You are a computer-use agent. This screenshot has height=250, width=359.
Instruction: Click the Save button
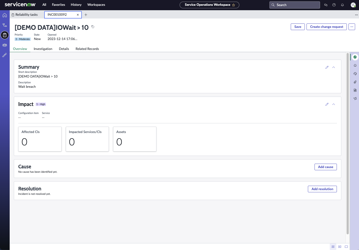(298, 27)
